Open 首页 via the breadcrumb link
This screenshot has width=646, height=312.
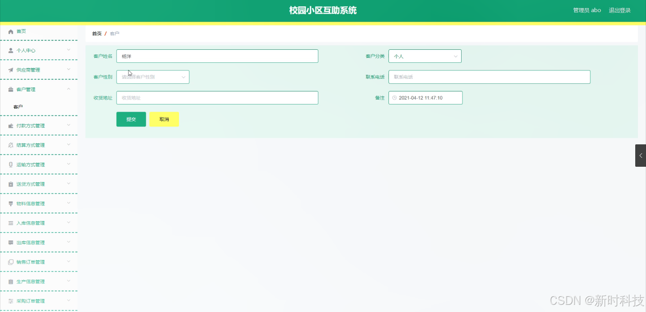(96, 33)
